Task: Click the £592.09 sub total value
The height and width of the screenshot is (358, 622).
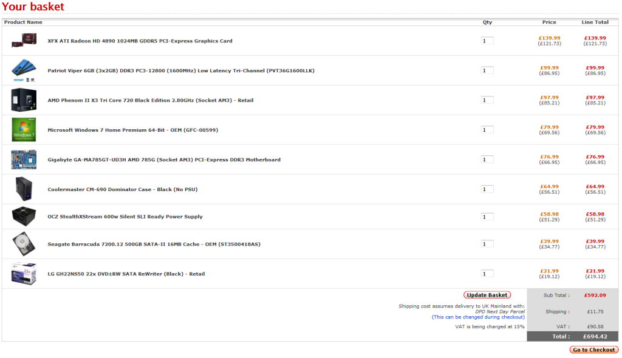Action: pyautogui.click(x=595, y=296)
